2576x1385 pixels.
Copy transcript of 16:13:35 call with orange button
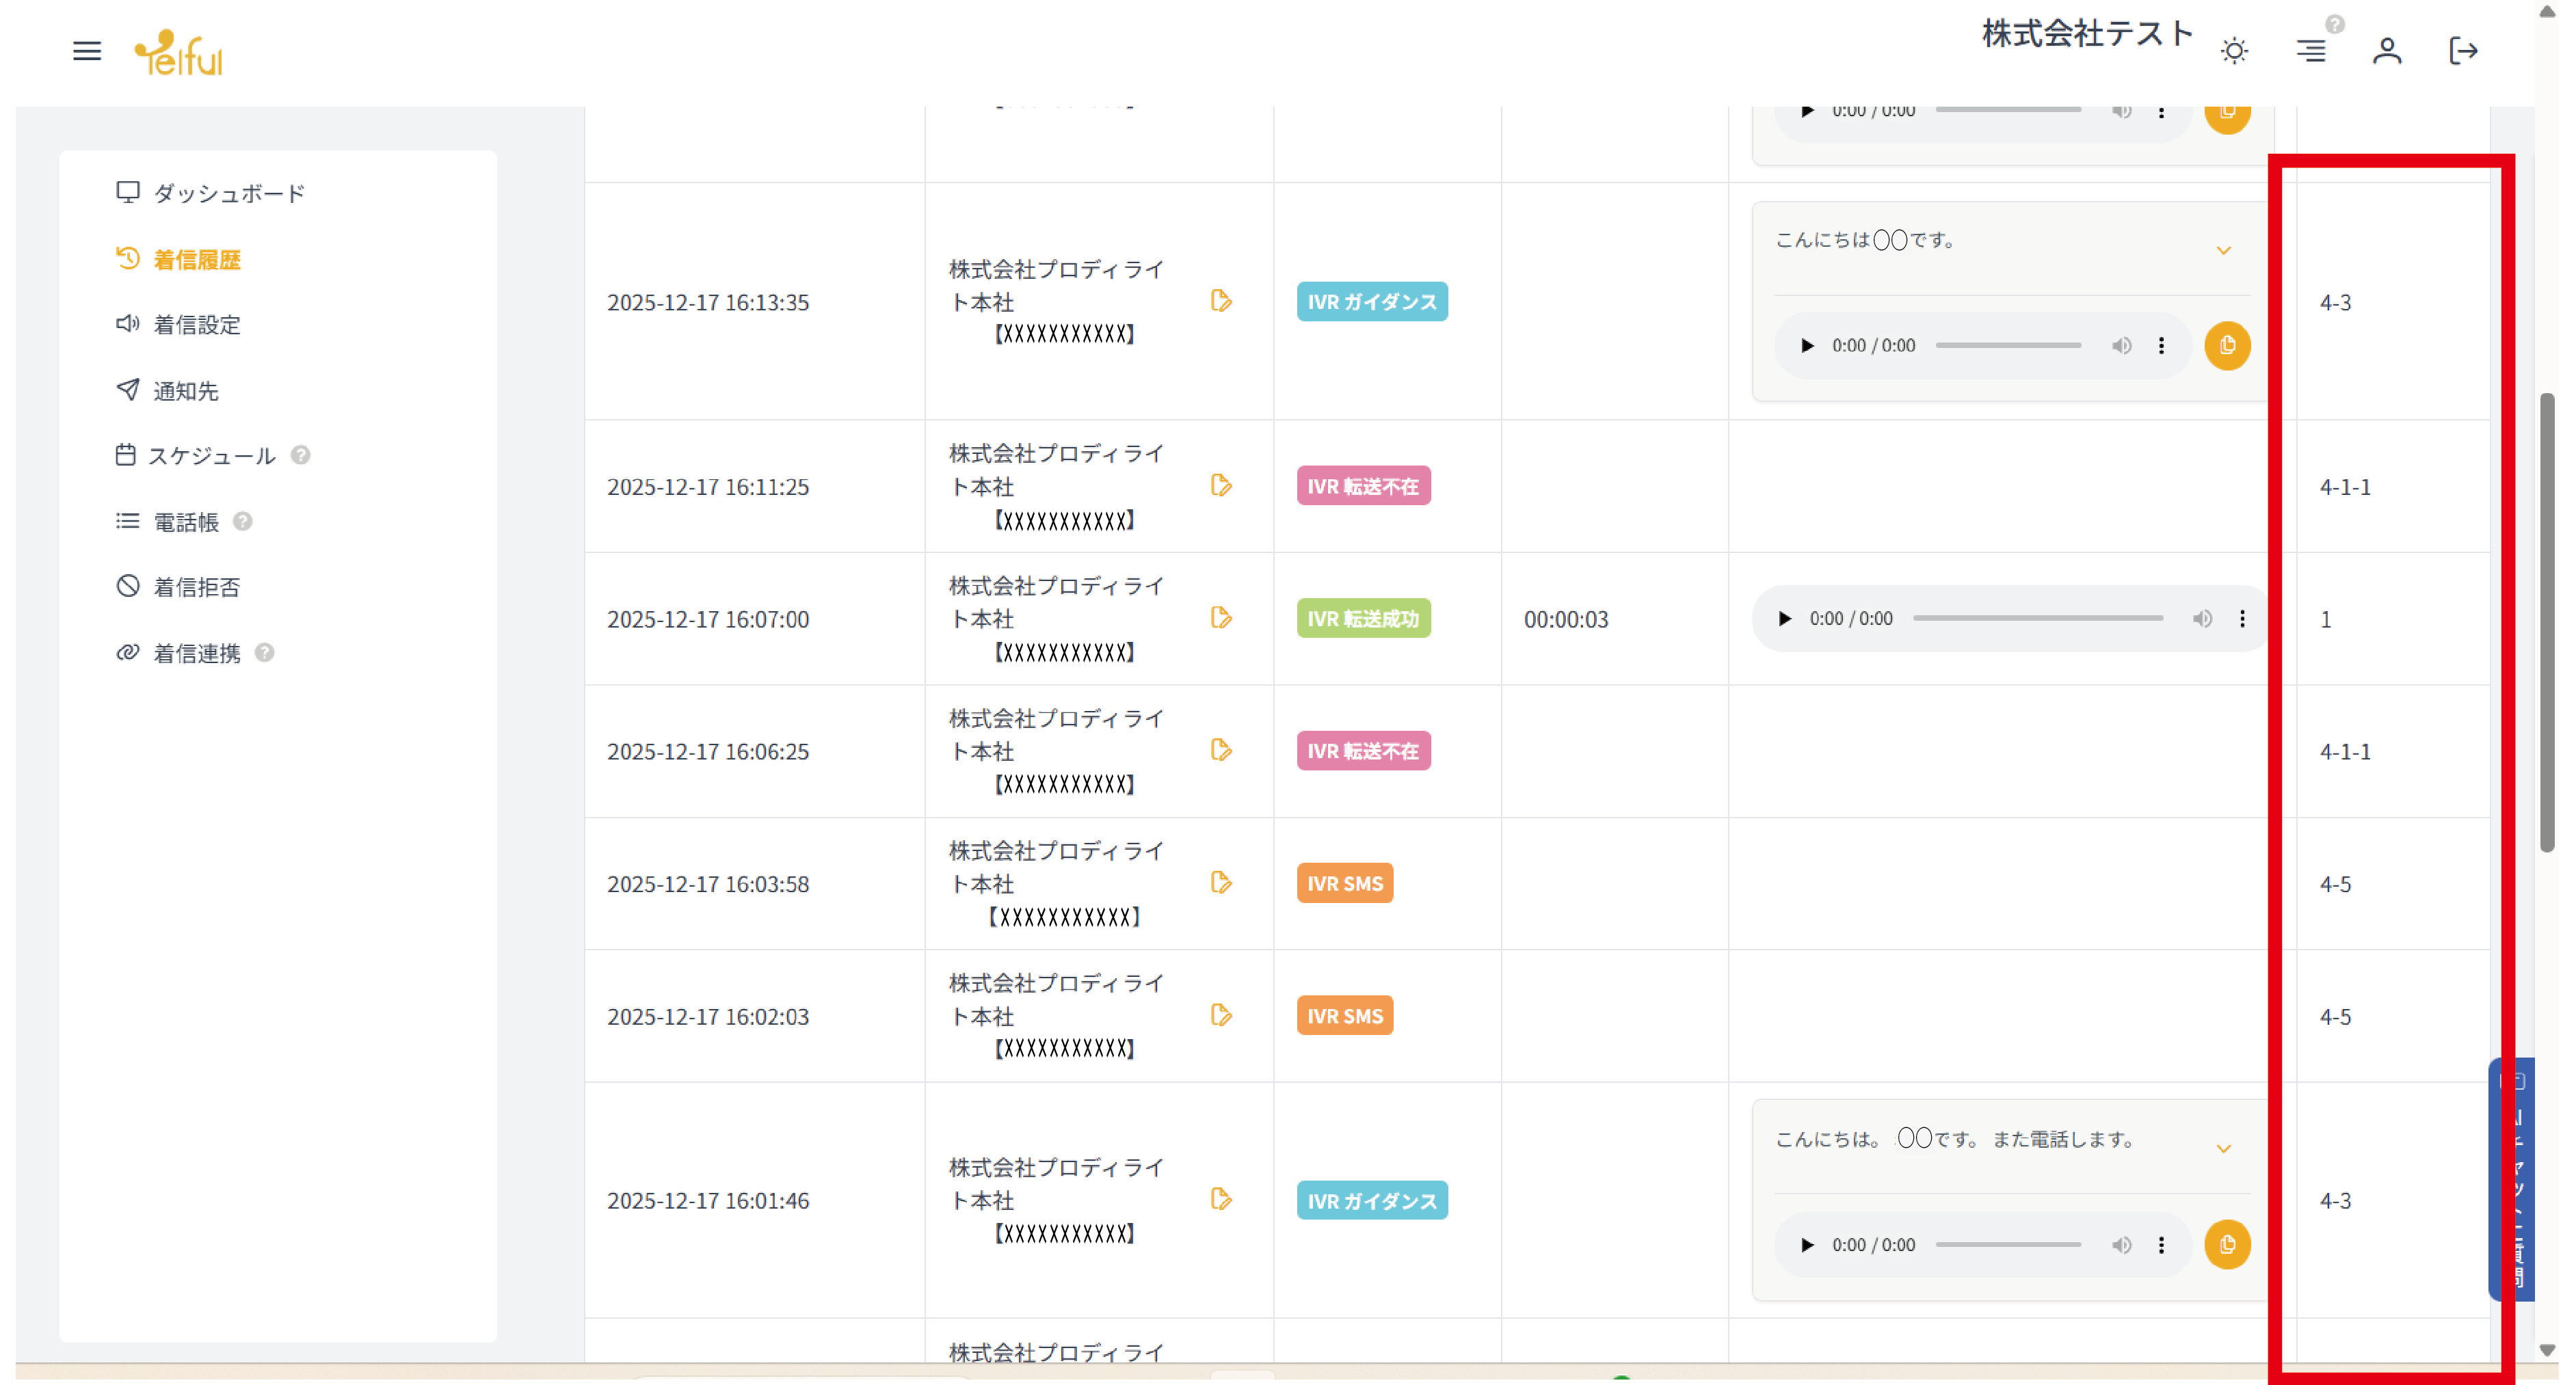tap(2226, 346)
